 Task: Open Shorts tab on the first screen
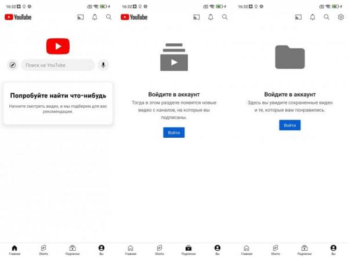tap(43, 250)
